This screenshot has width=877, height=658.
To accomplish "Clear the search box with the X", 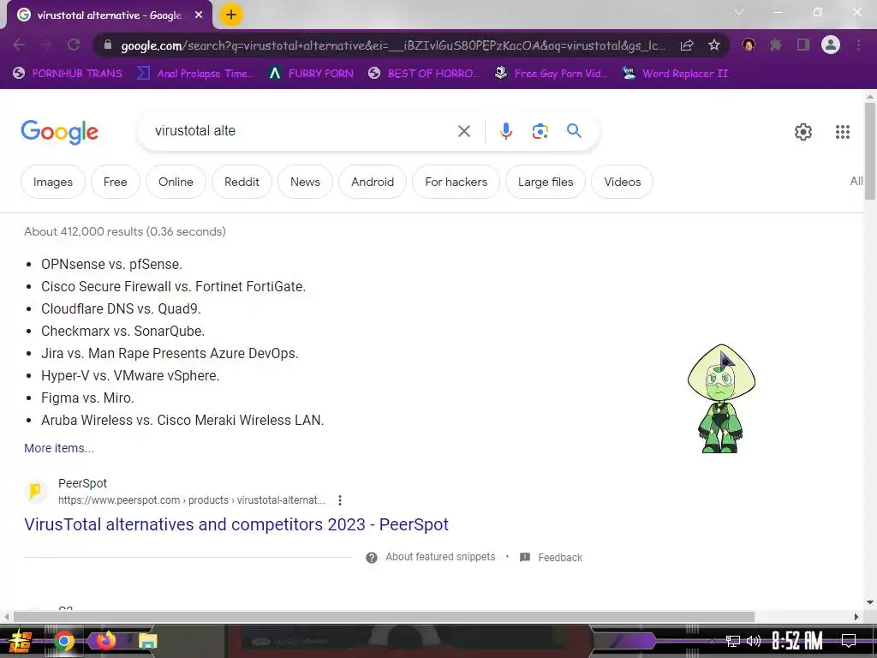I will [463, 131].
